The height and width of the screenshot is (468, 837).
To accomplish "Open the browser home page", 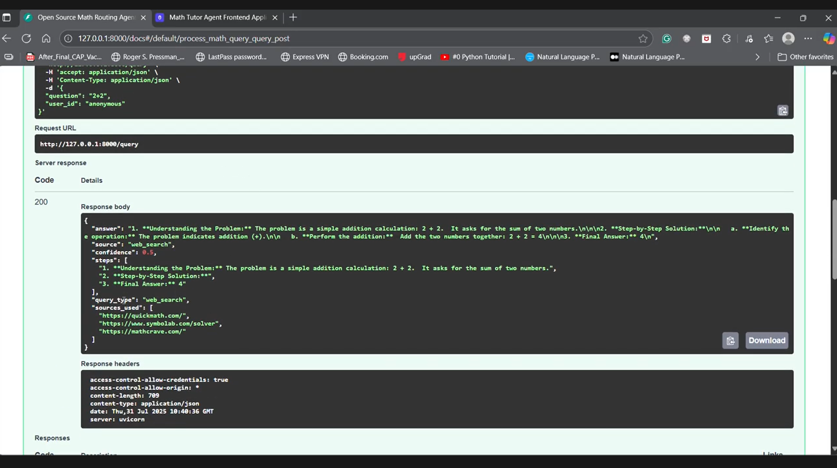I will click(46, 38).
